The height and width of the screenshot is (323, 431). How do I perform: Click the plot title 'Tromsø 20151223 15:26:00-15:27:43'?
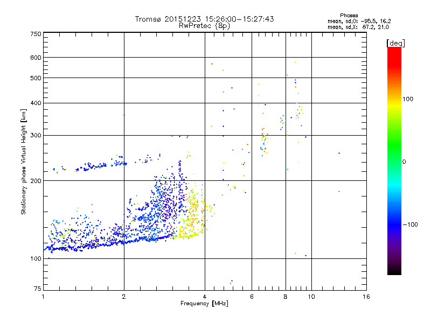click(204, 19)
